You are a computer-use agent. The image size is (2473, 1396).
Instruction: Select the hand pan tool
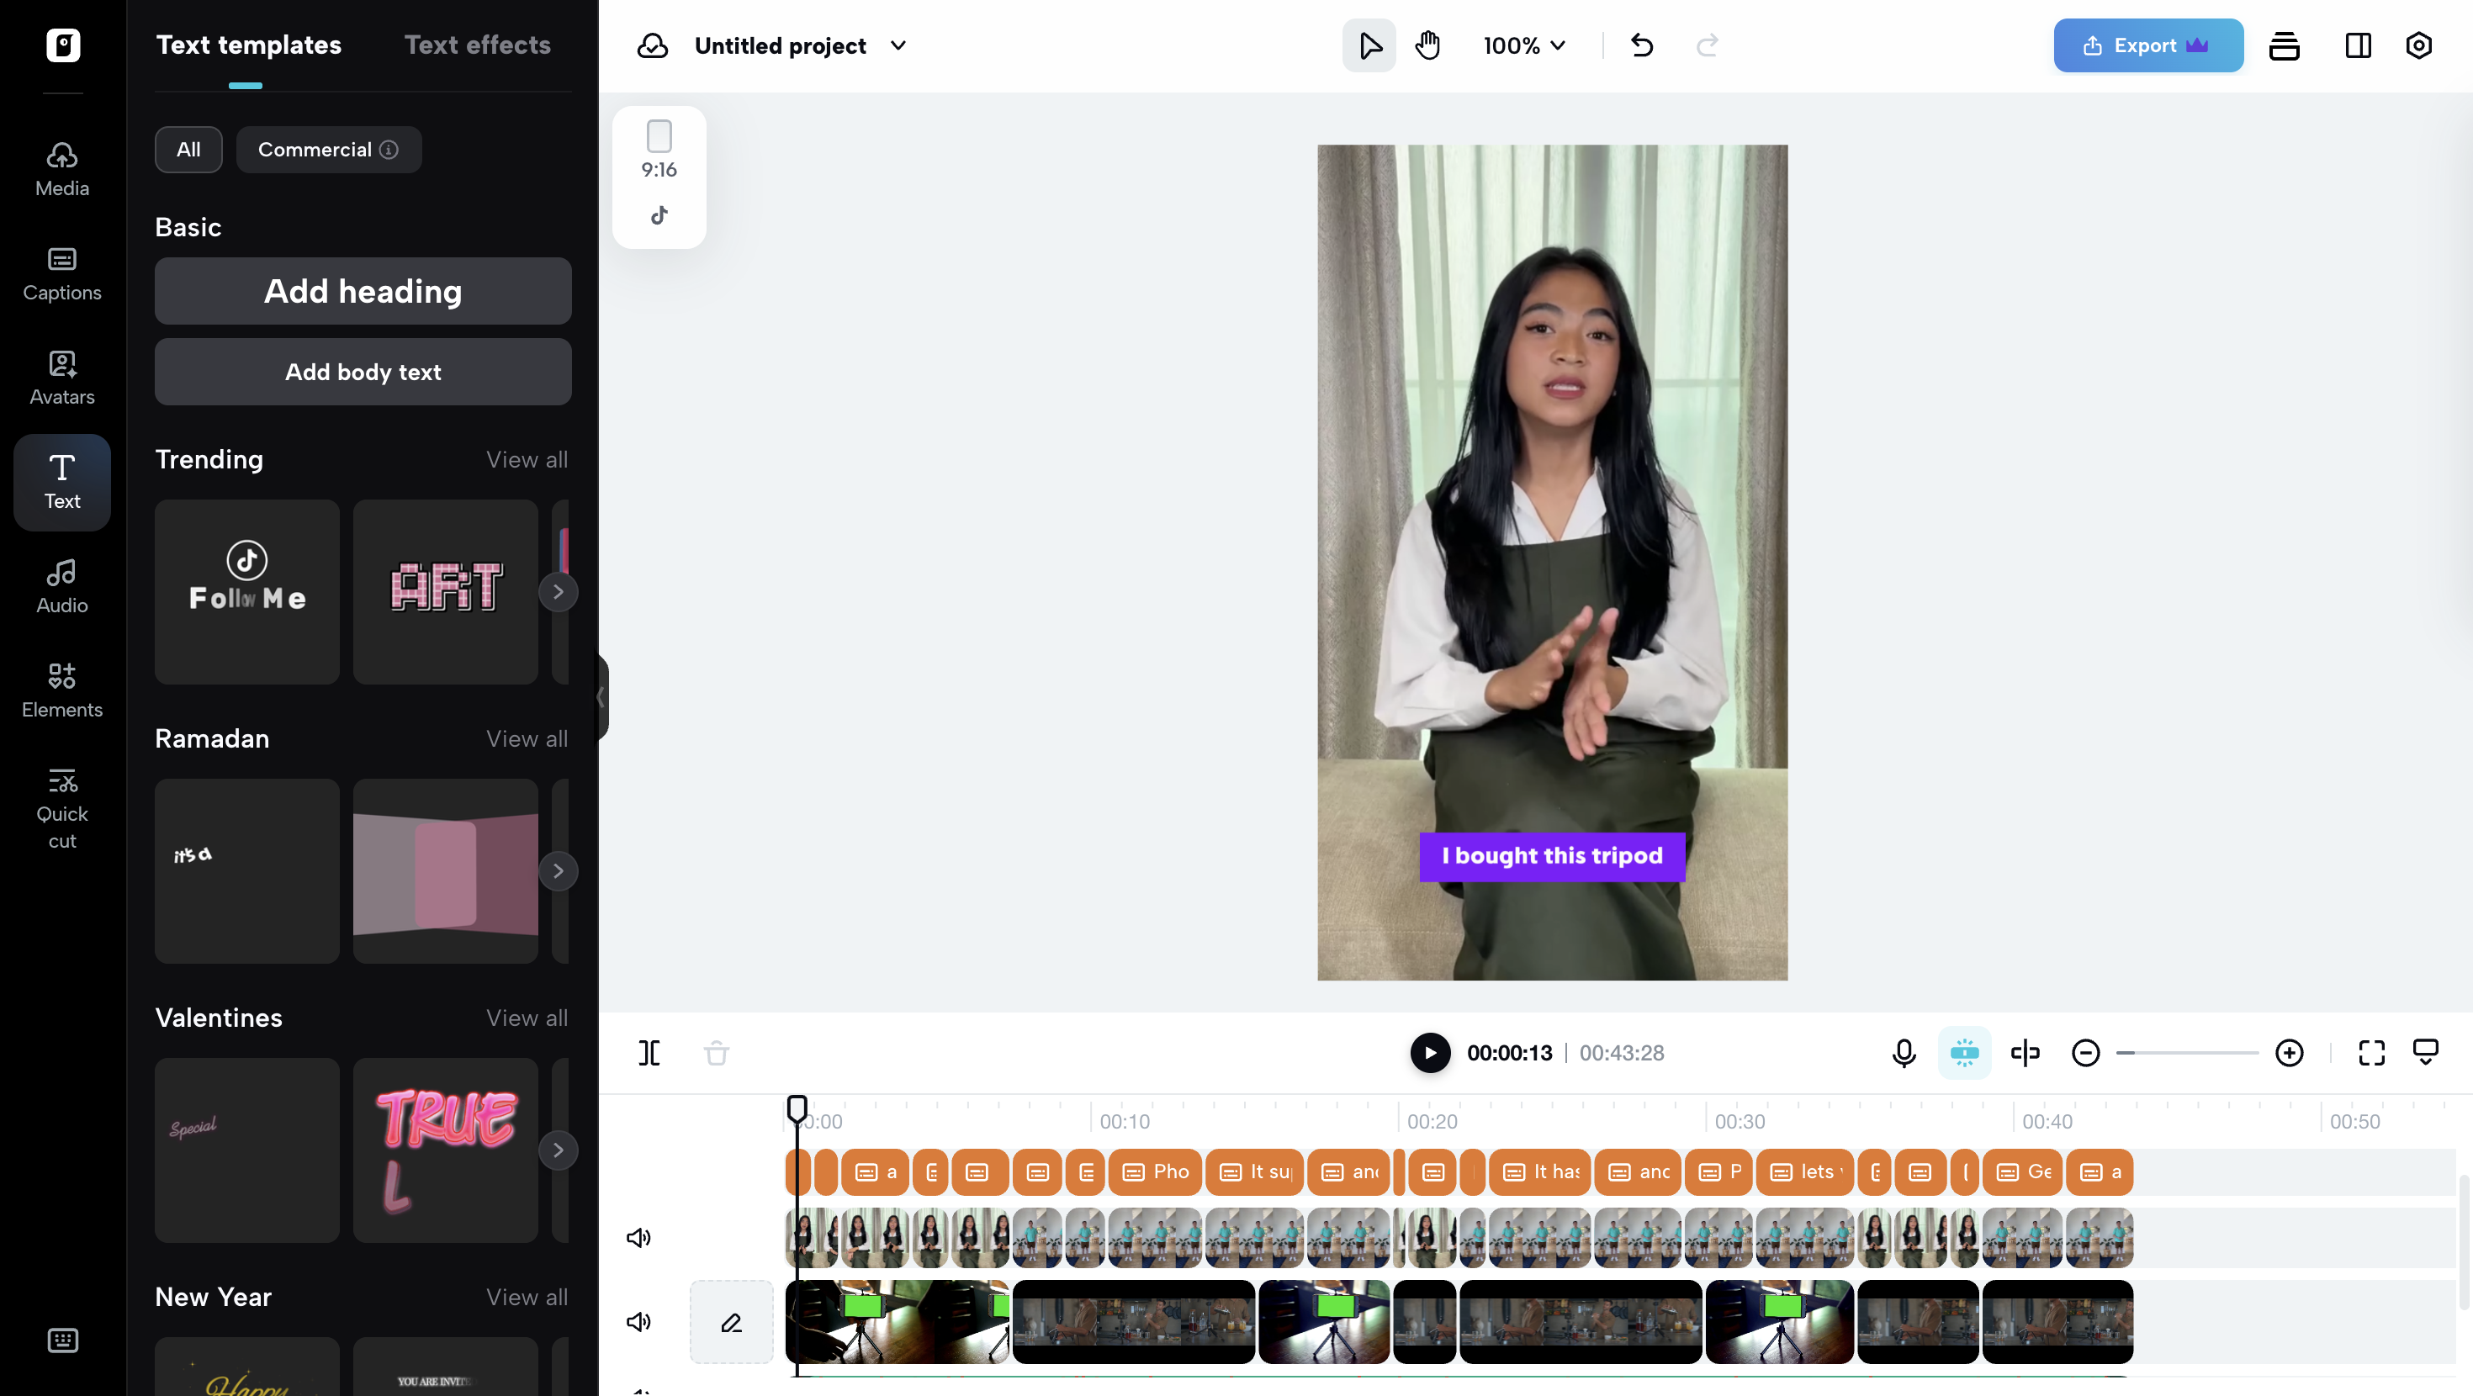click(1427, 45)
